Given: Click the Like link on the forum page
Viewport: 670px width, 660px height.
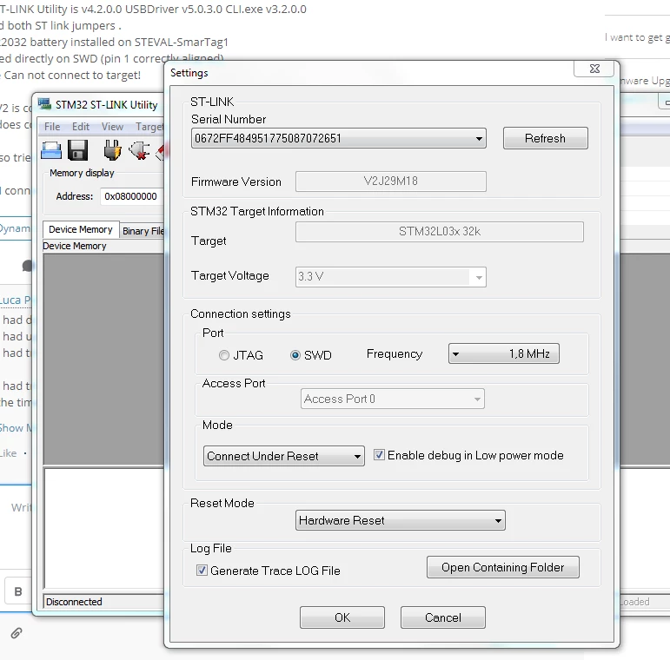Looking at the screenshot, I should (x=8, y=453).
